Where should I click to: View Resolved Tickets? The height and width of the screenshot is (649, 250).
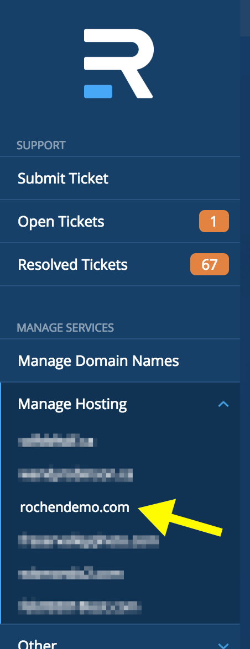point(120,264)
